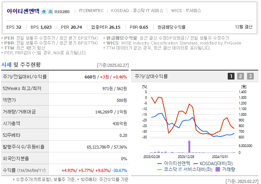Click WICS : IT서비스 label
This screenshot has width=261, height=184.
coord(186,11)
